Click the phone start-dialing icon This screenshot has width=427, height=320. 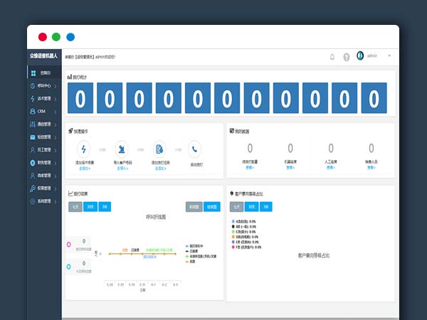(195, 149)
